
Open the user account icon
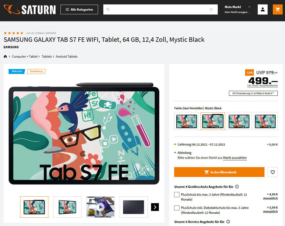coord(262,9)
